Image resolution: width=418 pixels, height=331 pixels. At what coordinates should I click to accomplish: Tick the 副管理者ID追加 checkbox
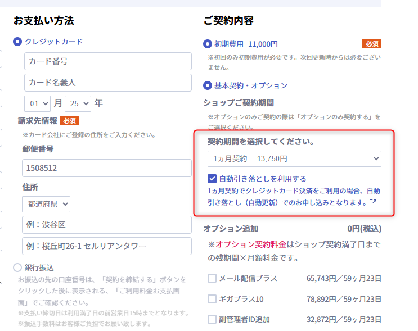click(x=212, y=319)
